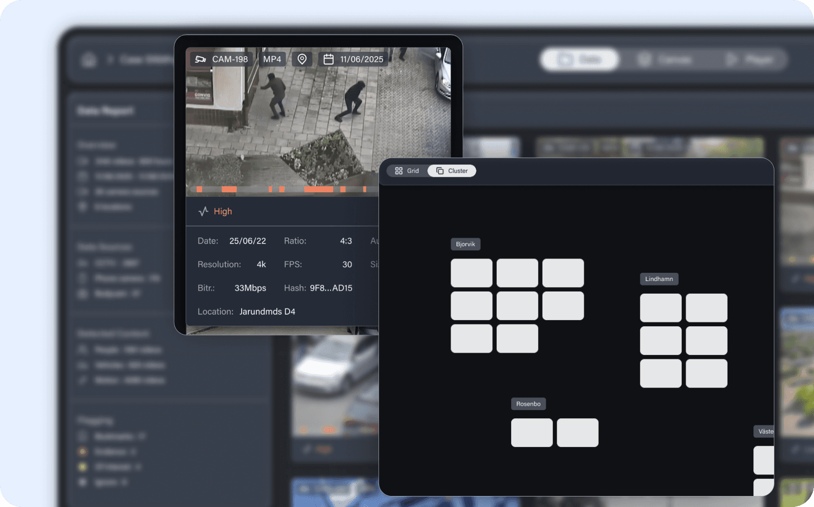This screenshot has width=814, height=507.
Task: Click the Date value 25/06/22
Action: (x=248, y=241)
